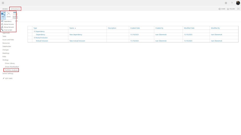
Task: Click the Created Date column header
Action: 135,28
